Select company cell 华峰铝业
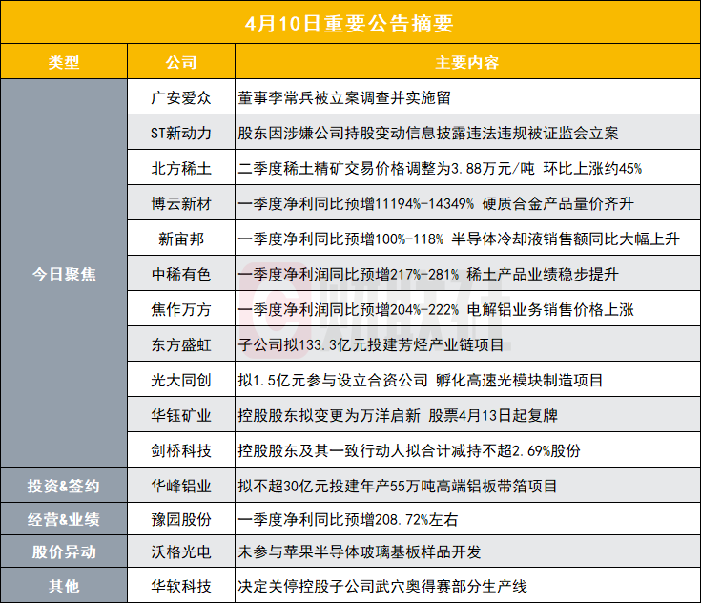Viewport: 701px width, 603px height. click(x=181, y=486)
